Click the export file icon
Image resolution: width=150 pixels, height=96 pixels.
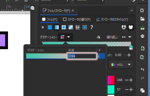[142, 57]
